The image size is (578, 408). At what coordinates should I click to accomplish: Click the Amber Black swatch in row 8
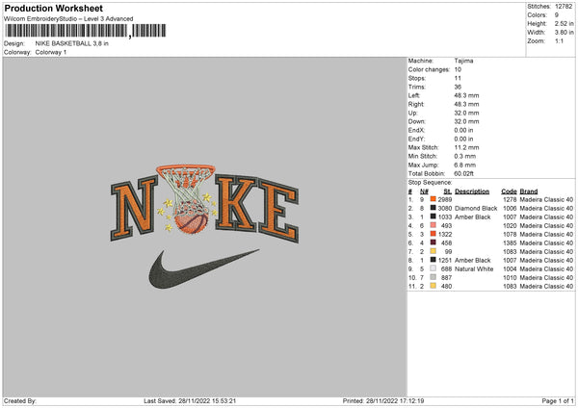click(x=433, y=260)
